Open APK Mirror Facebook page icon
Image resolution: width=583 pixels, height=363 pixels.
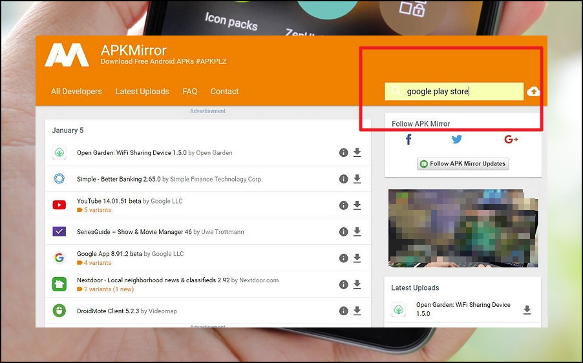pyautogui.click(x=408, y=140)
